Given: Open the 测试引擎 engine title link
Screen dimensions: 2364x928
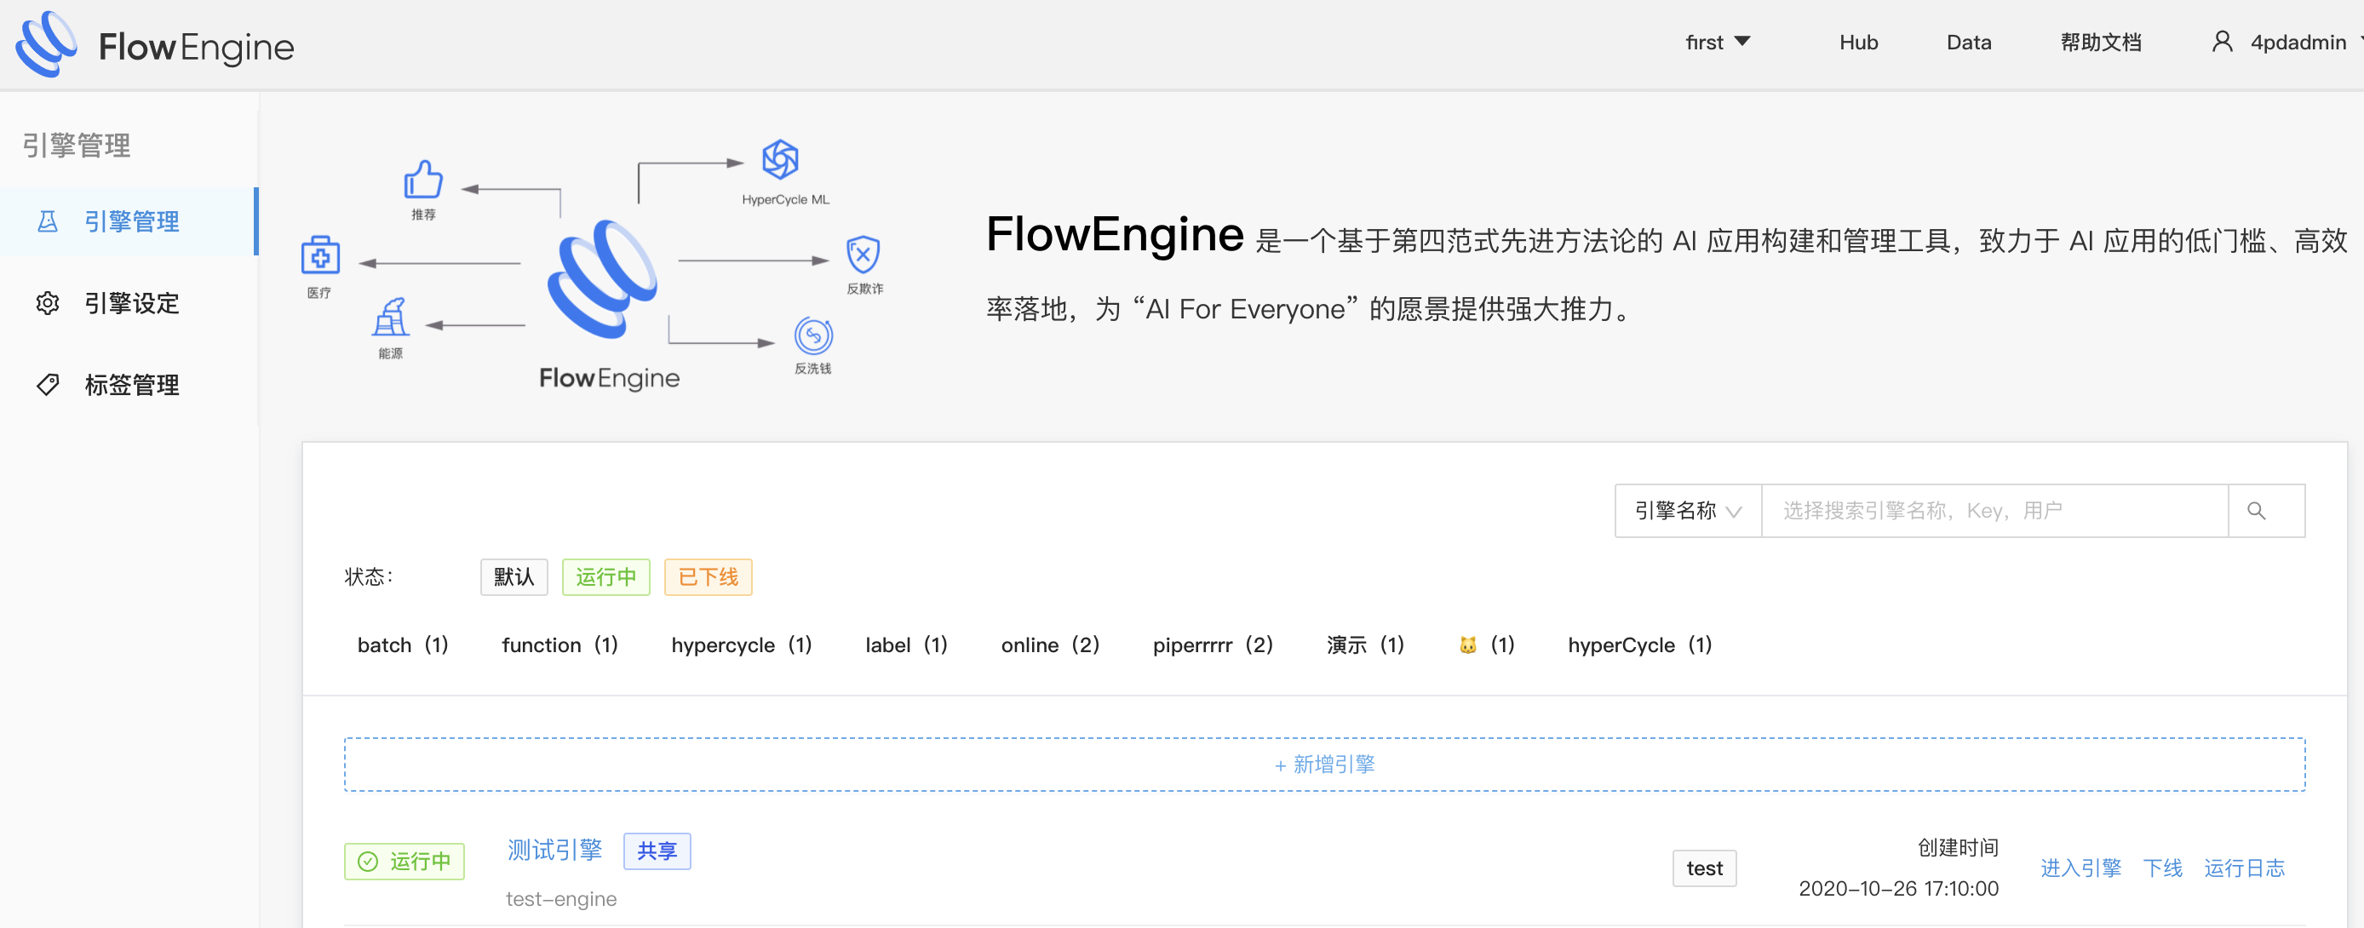Looking at the screenshot, I should pos(554,850).
